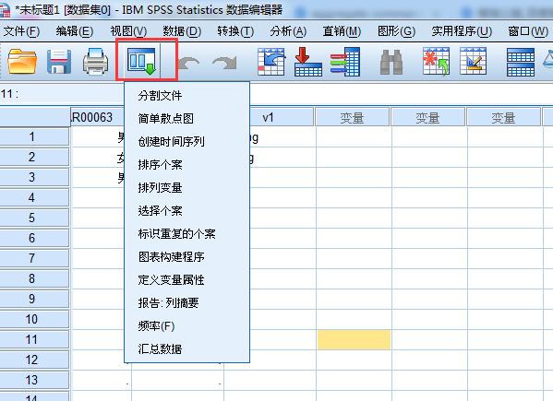Open the 编辑(E) menu

[75, 31]
